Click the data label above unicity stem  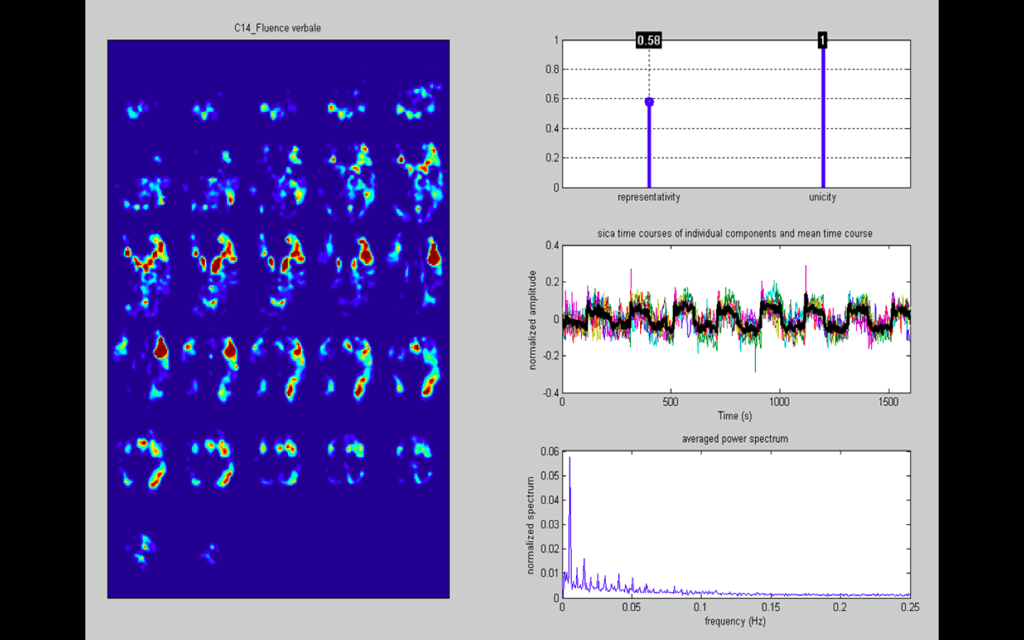[x=822, y=41]
